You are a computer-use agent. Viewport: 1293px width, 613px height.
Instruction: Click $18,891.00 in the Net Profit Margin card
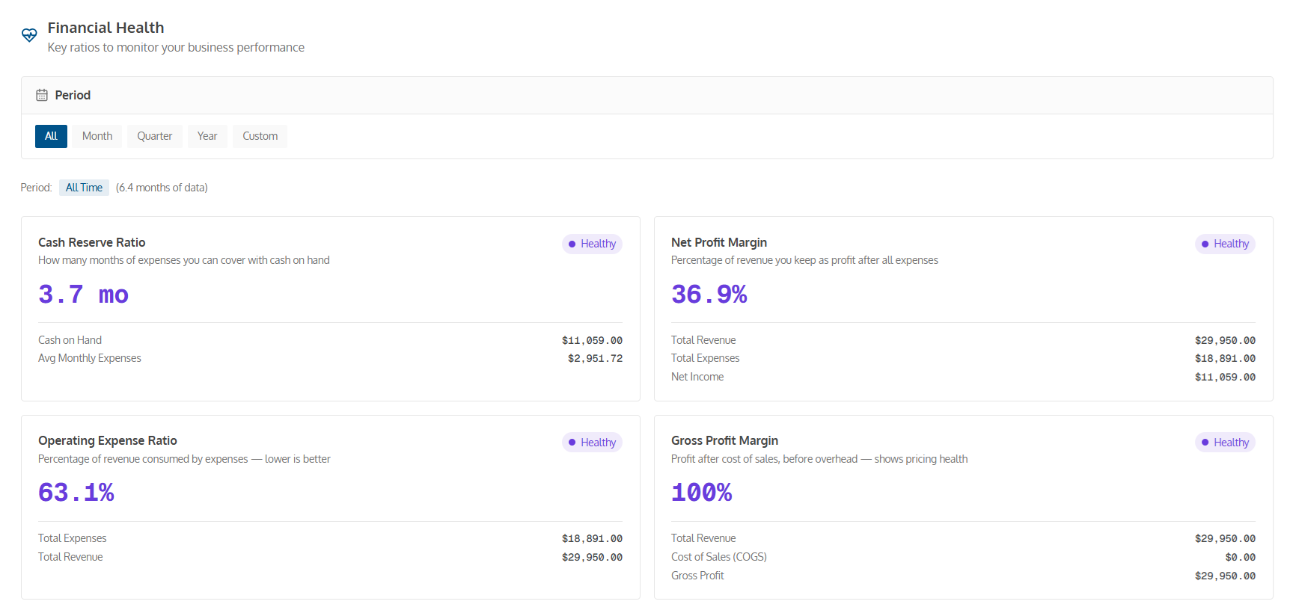click(1225, 359)
